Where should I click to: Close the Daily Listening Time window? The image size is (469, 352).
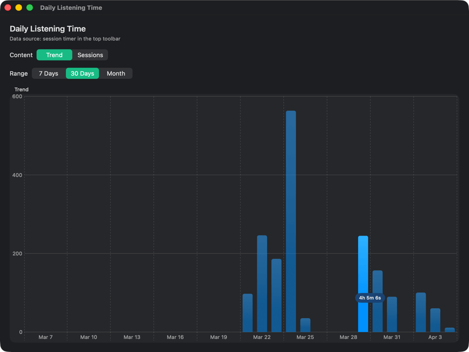pyautogui.click(x=8, y=8)
